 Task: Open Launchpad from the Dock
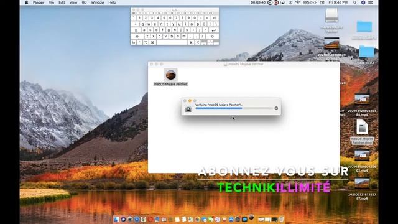[130, 219]
